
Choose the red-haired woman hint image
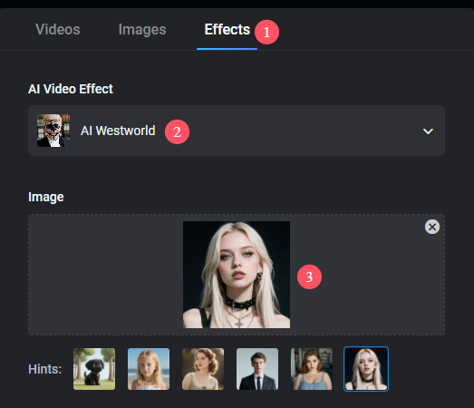[x=312, y=369]
